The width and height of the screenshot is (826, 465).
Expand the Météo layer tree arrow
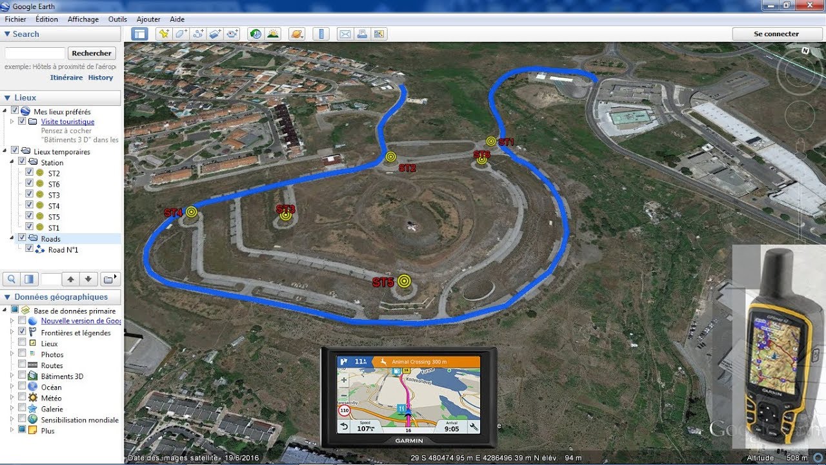pos(12,398)
